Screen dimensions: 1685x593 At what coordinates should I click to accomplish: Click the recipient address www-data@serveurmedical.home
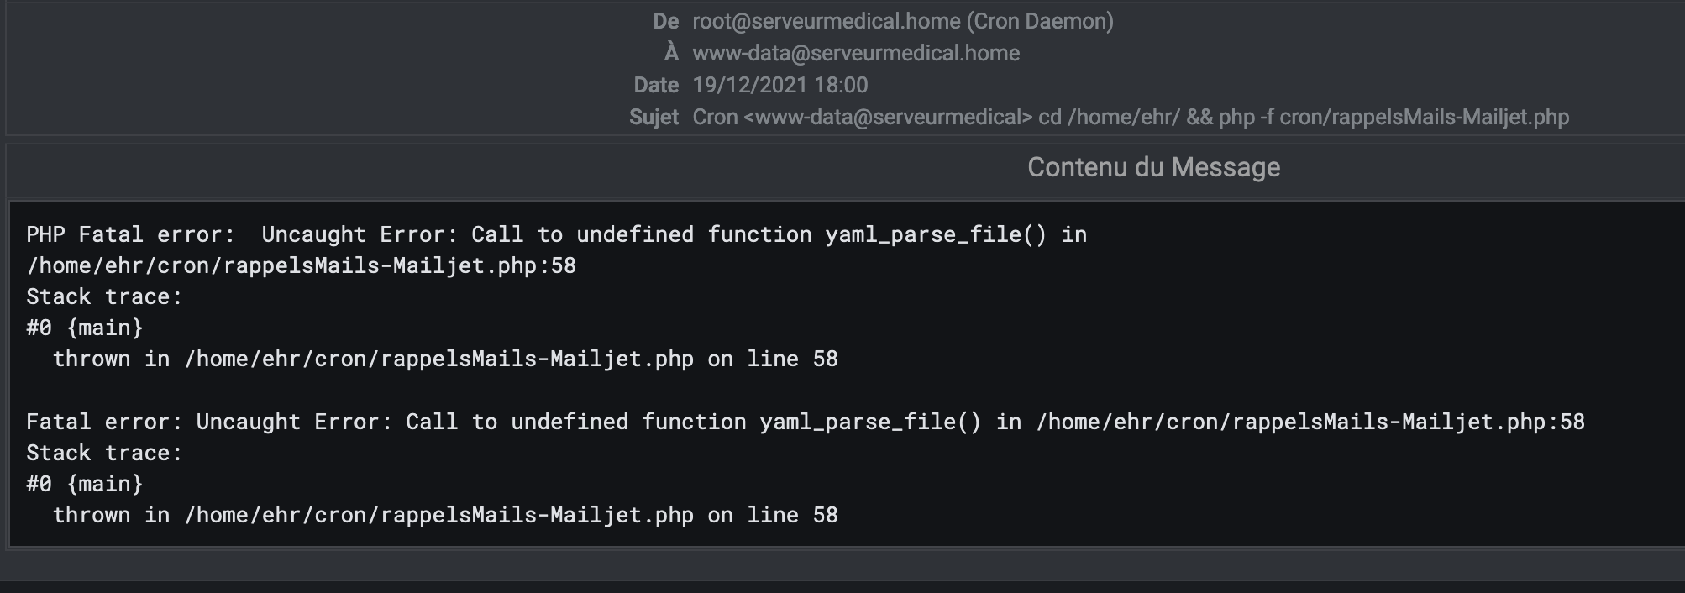[x=855, y=54]
